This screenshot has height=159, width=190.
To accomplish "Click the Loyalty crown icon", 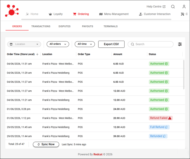I will click(50, 14).
